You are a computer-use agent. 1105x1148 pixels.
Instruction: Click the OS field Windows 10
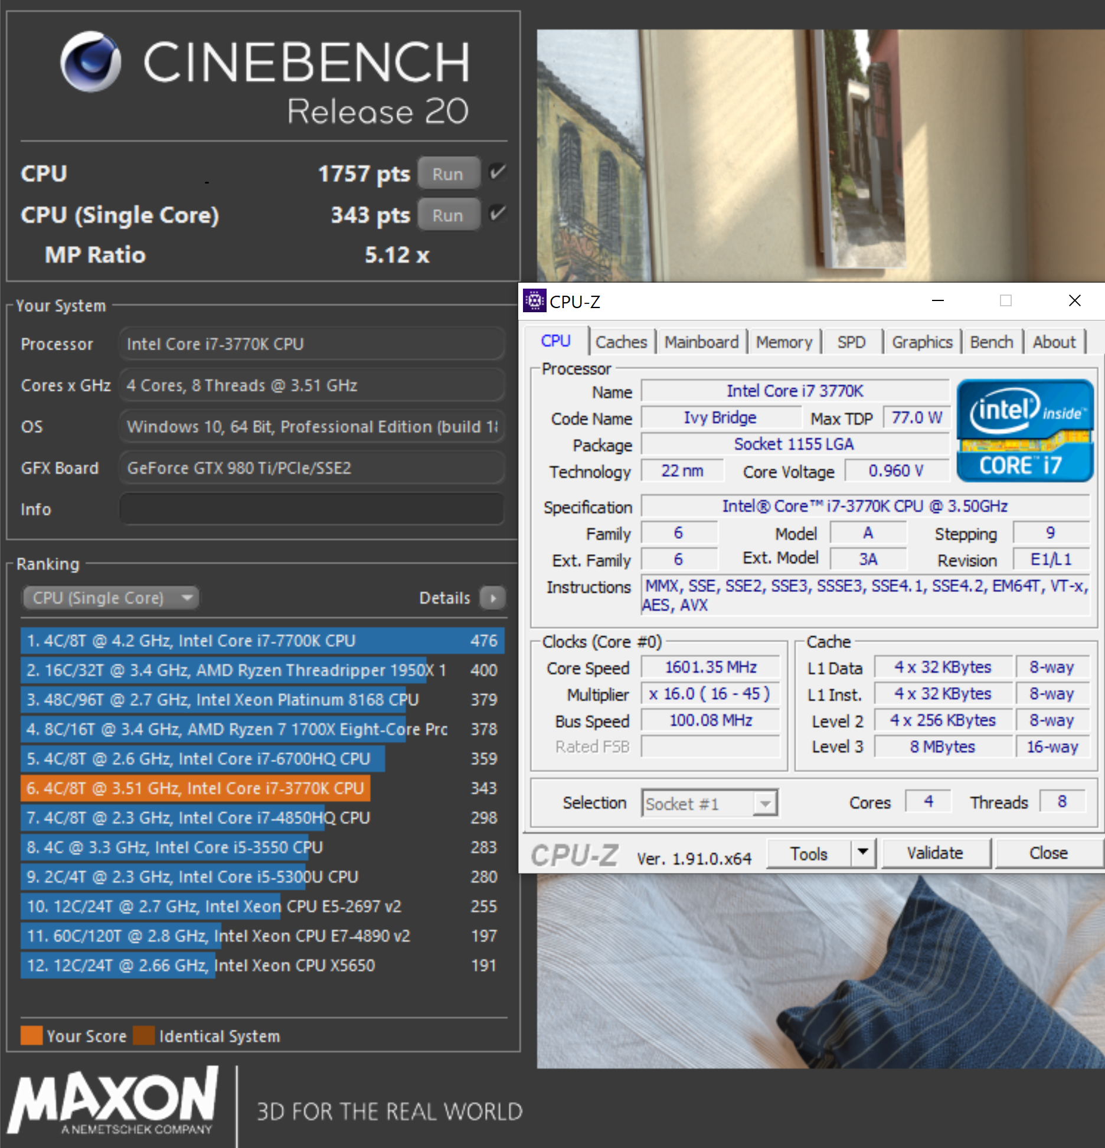tap(312, 426)
